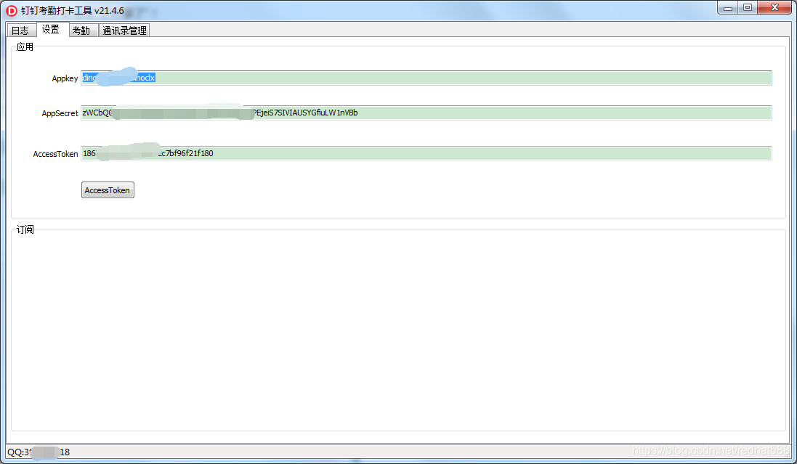797x464 pixels.
Task: Click into the Appkey input field
Action: 426,78
